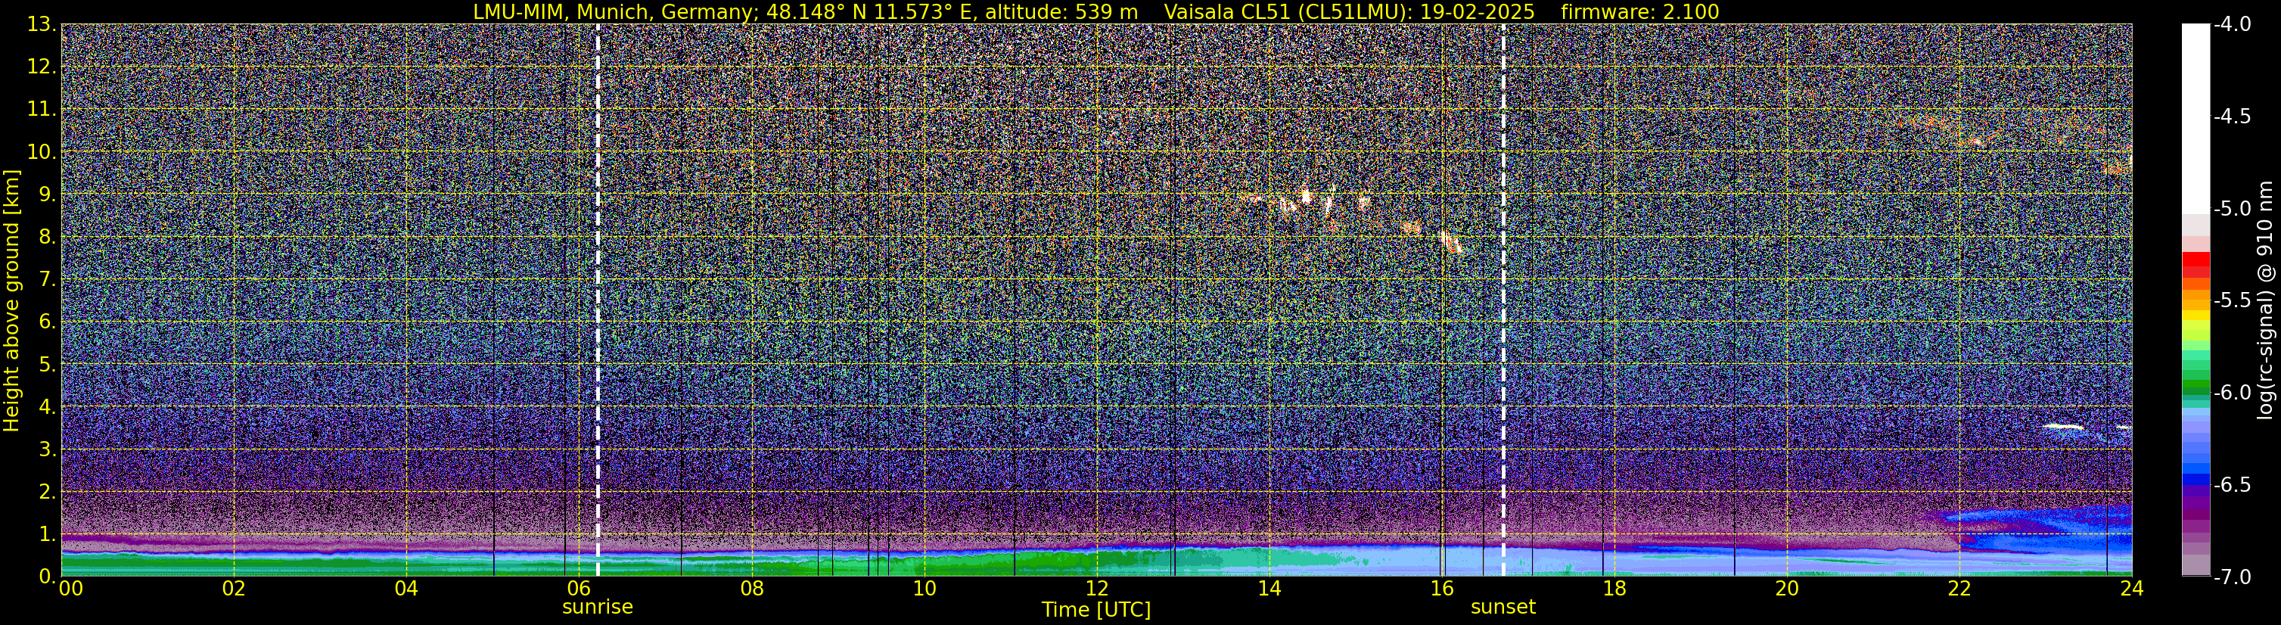Click height axis tick "5."
The width and height of the screenshot is (2281, 625).
(48, 365)
